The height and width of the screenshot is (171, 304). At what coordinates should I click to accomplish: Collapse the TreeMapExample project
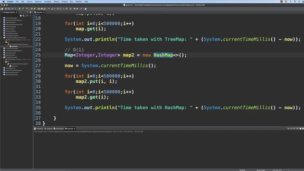(2, 57)
